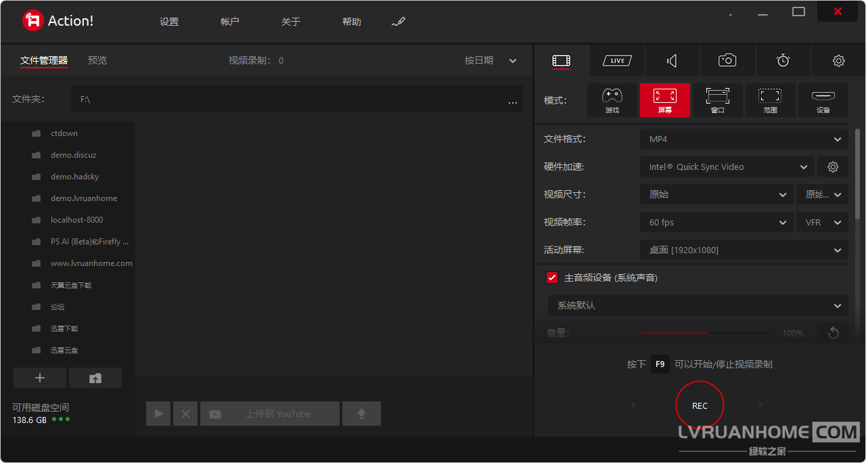This screenshot has width=866, height=463.
Task: Uncheck the main audio device checkbox
Action: tap(552, 278)
